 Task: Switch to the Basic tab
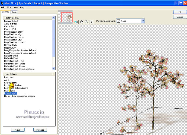[x=14, y=12]
